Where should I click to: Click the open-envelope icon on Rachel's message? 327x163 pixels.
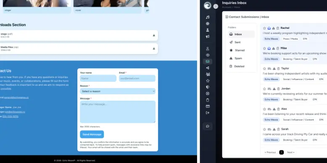click(x=269, y=28)
